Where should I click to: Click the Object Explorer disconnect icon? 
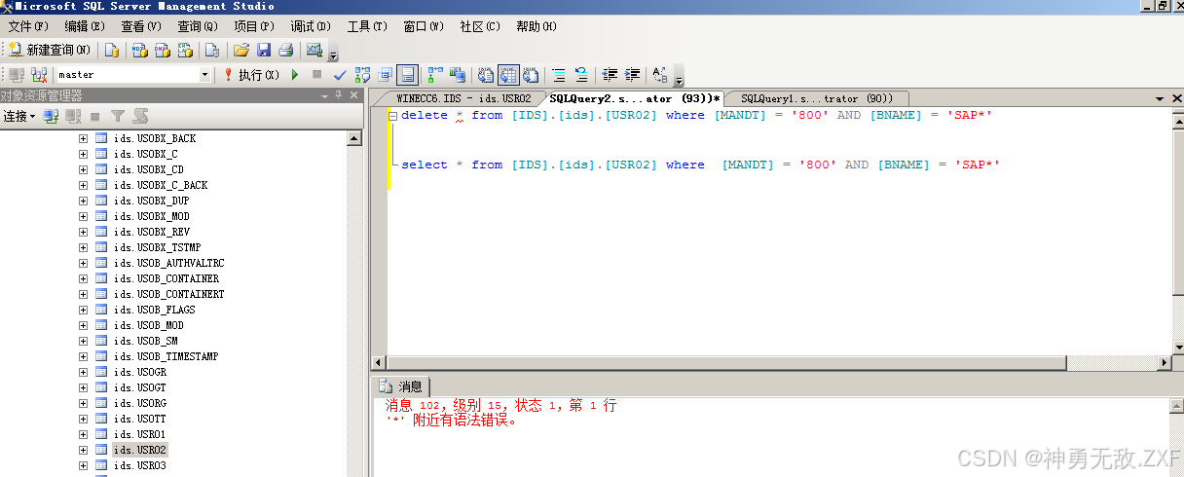pyautogui.click(x=74, y=116)
